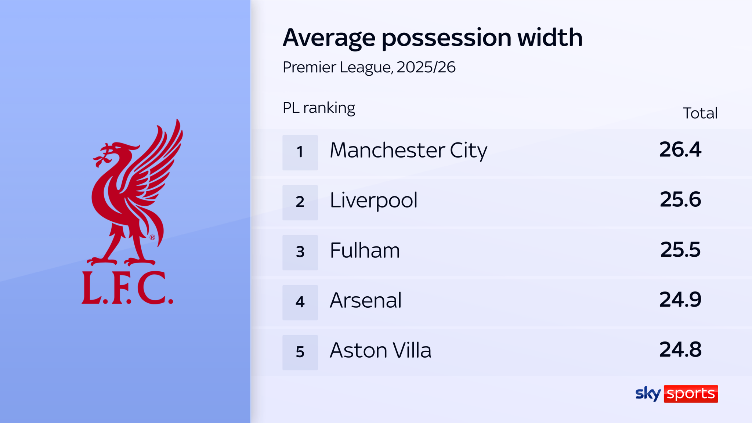The image size is (752, 423).
Task: Click Aston Villa's 24.8 total value
Action: pos(680,350)
